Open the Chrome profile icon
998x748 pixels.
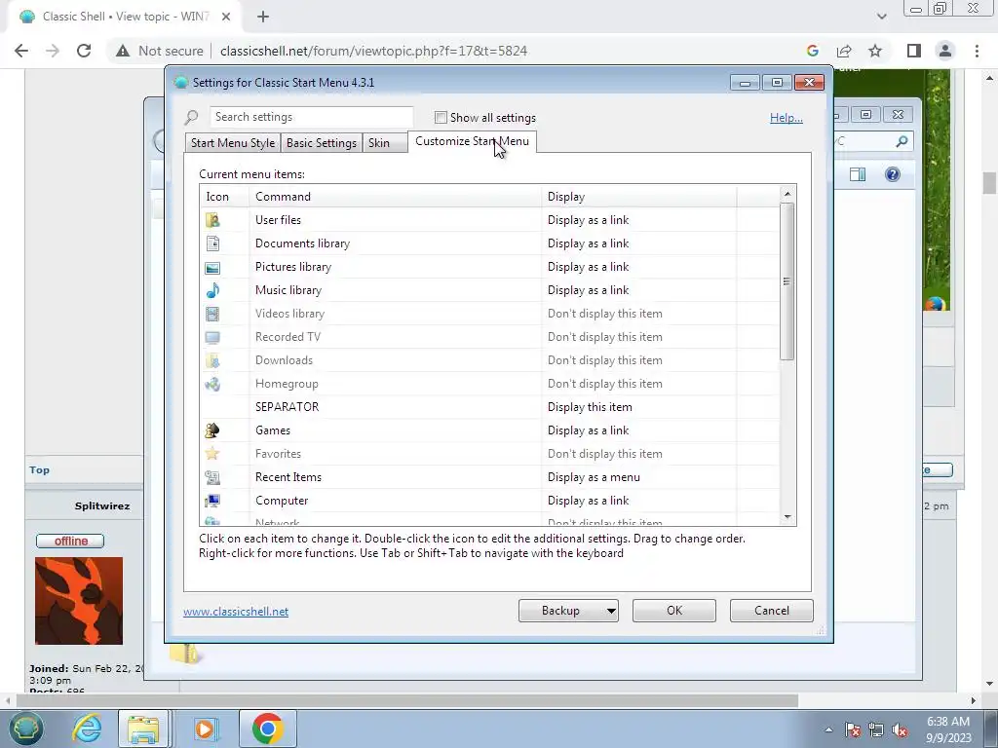tap(945, 51)
